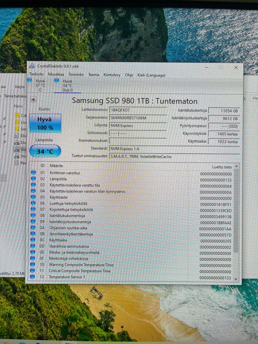Select the Disk 0 drive tab
The width and height of the screenshot is (258, 344).
(x=67, y=86)
